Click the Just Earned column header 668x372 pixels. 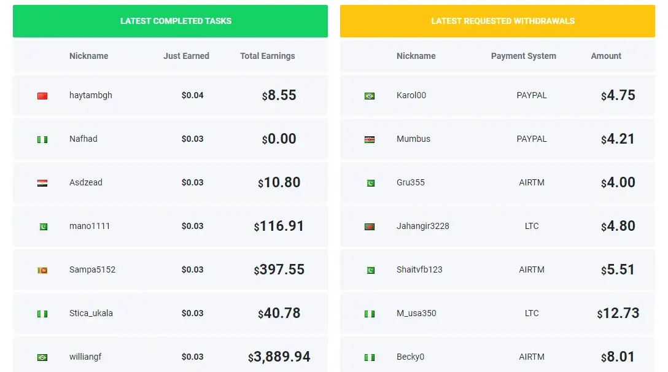pos(186,56)
